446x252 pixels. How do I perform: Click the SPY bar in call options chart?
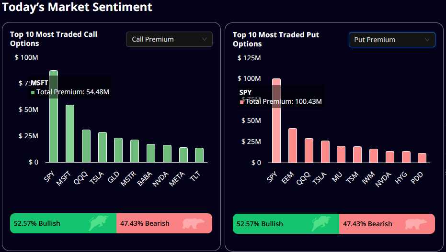coord(54,116)
